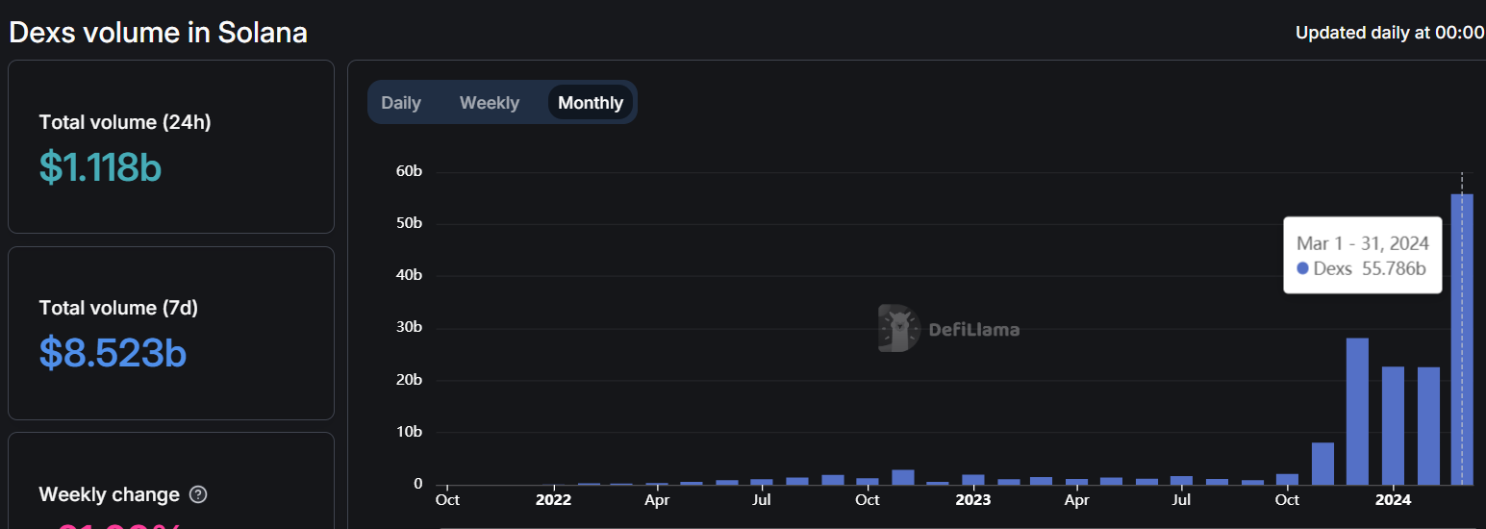Viewport: 1486px width, 529px height.
Task: Click the Total volume (24h) label
Action: pos(125,122)
